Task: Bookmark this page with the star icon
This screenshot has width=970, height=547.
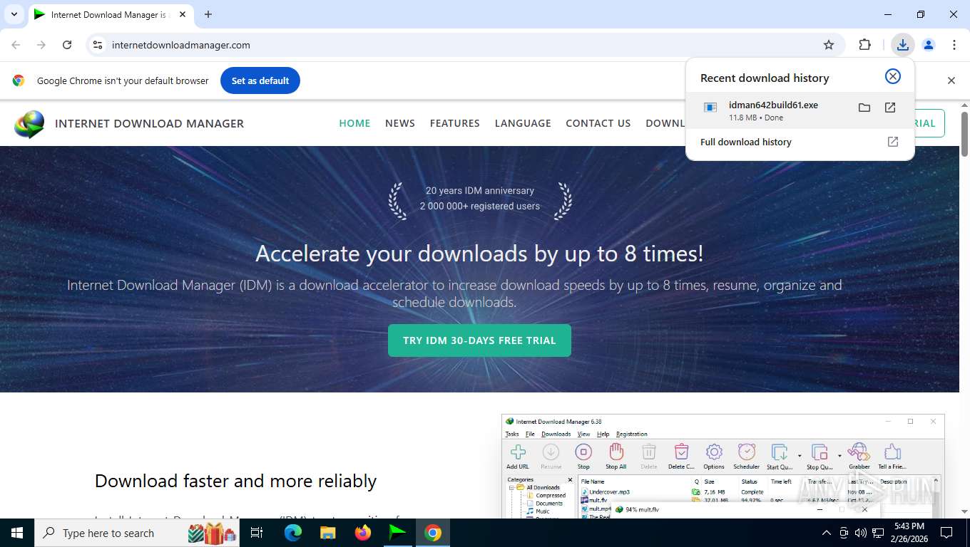Action: tap(829, 45)
